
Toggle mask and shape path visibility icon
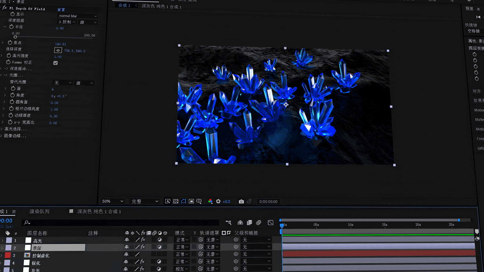[x=184, y=201]
